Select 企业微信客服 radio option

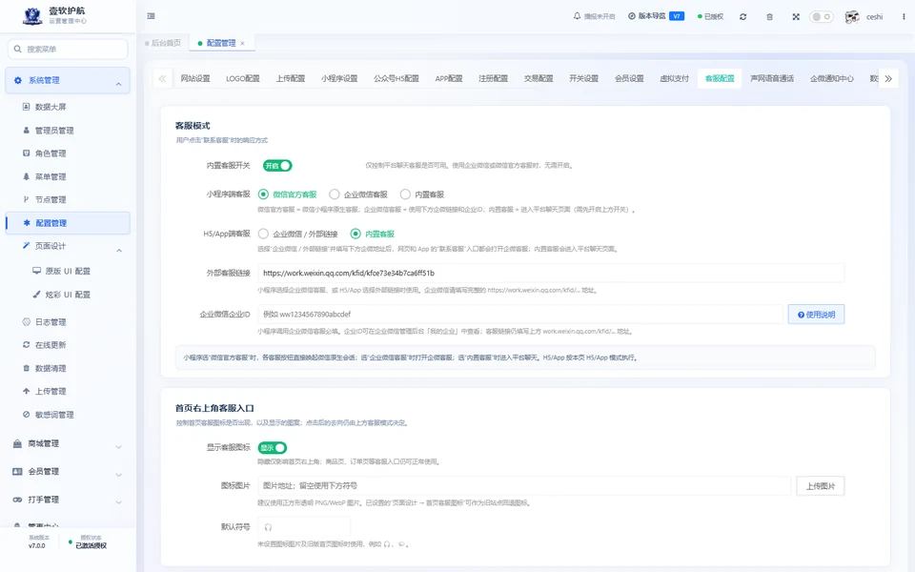coord(358,194)
